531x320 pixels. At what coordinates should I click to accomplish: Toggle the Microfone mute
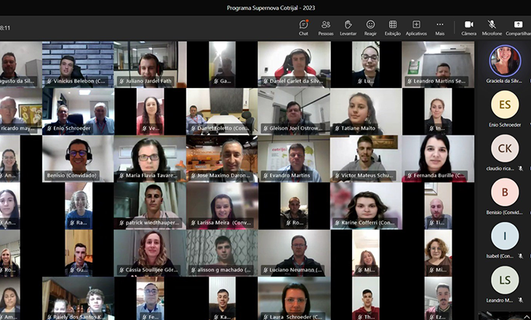tap(492, 28)
